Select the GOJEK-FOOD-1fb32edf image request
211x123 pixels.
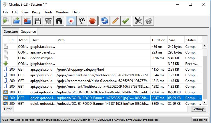pyautogui.click(x=102, y=92)
